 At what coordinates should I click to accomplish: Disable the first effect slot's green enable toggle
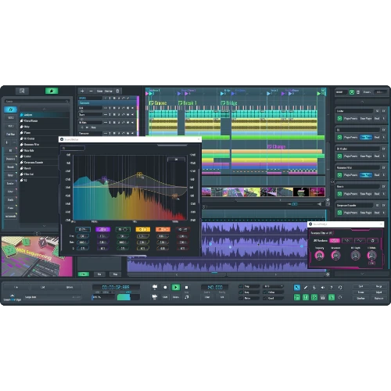pyautogui.click(x=339, y=119)
